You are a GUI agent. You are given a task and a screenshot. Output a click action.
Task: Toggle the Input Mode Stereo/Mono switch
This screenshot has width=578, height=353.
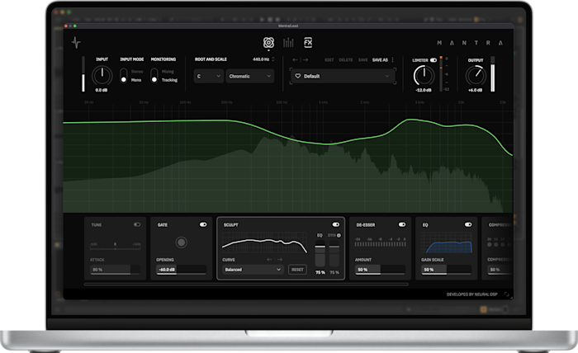(x=124, y=75)
